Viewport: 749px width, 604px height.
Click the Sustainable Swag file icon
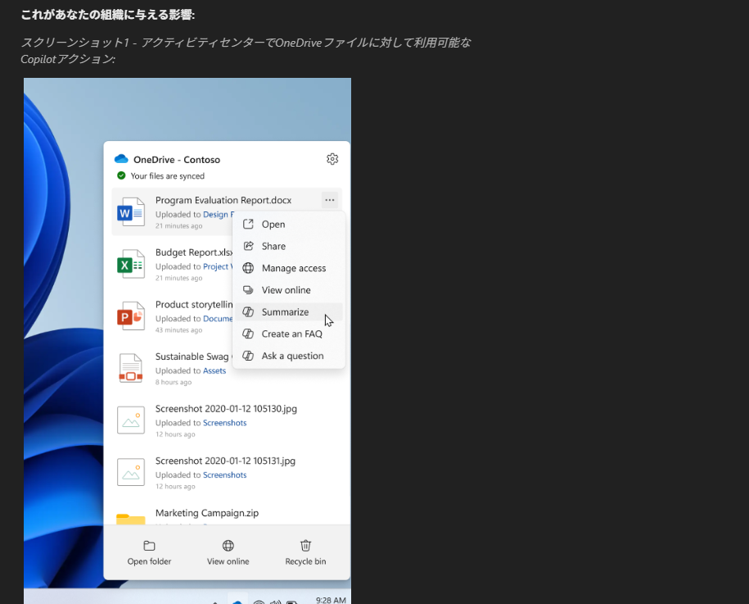[x=130, y=368]
